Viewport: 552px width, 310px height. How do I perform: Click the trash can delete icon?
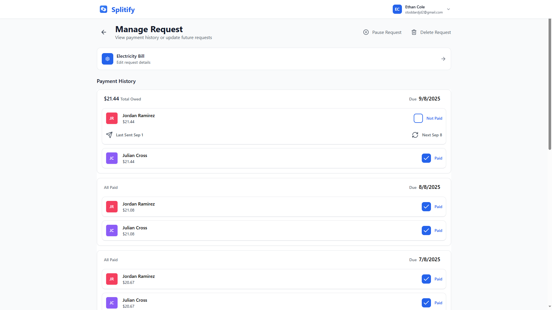click(x=414, y=32)
